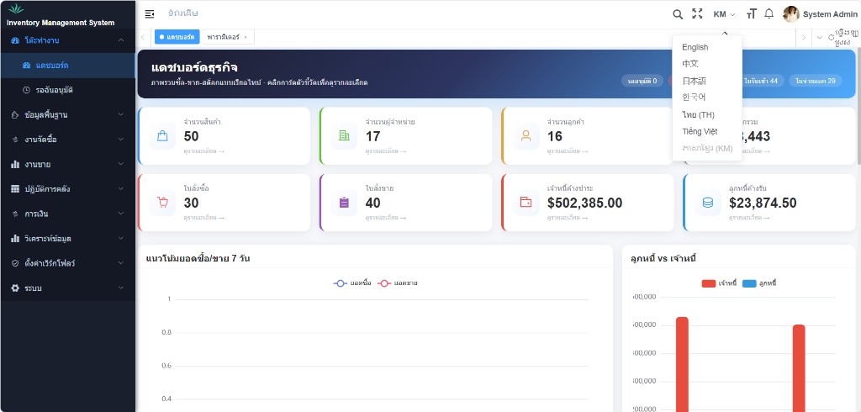Click the shopping bag icon on จำนวนสินค้า card
Image resolution: width=861 pixels, height=412 pixels.
pyautogui.click(x=162, y=135)
